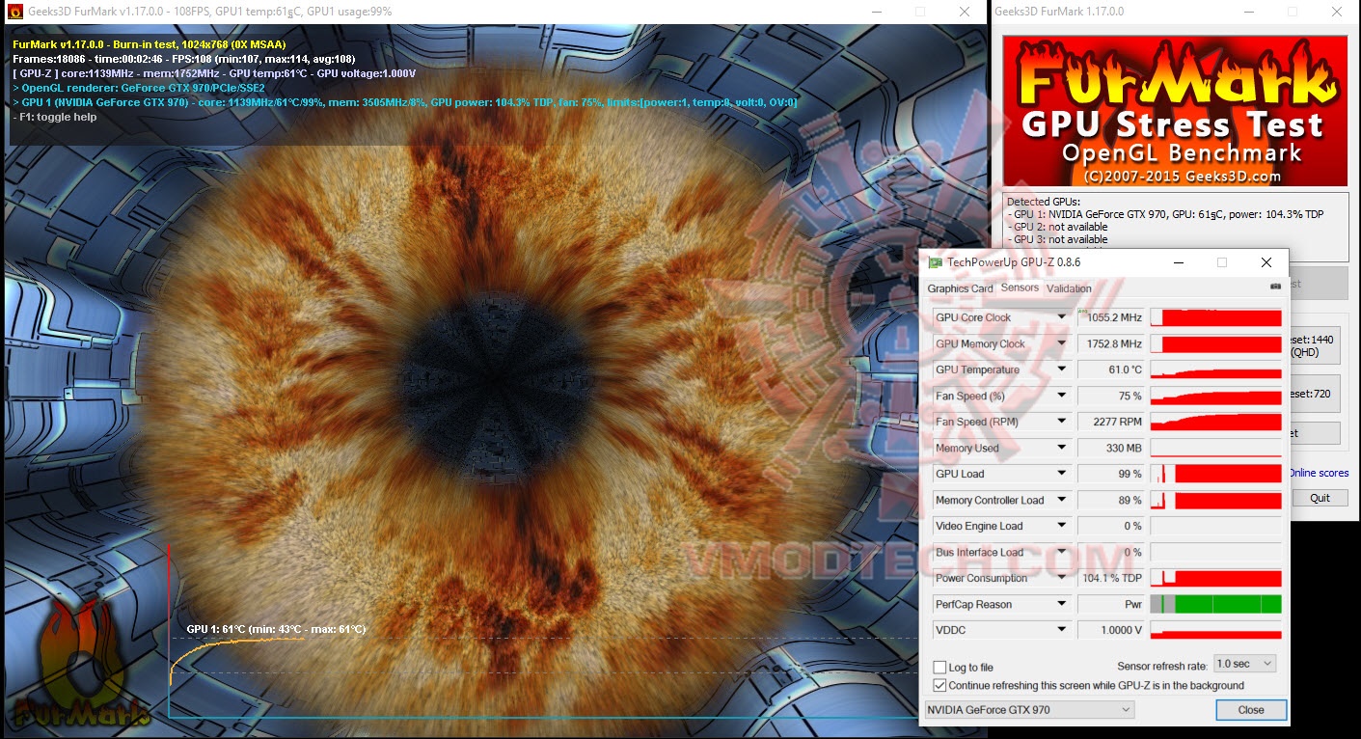1361x739 pixels.
Task: Click the '- F1: toggle help' overlay text
Action: coord(55,117)
